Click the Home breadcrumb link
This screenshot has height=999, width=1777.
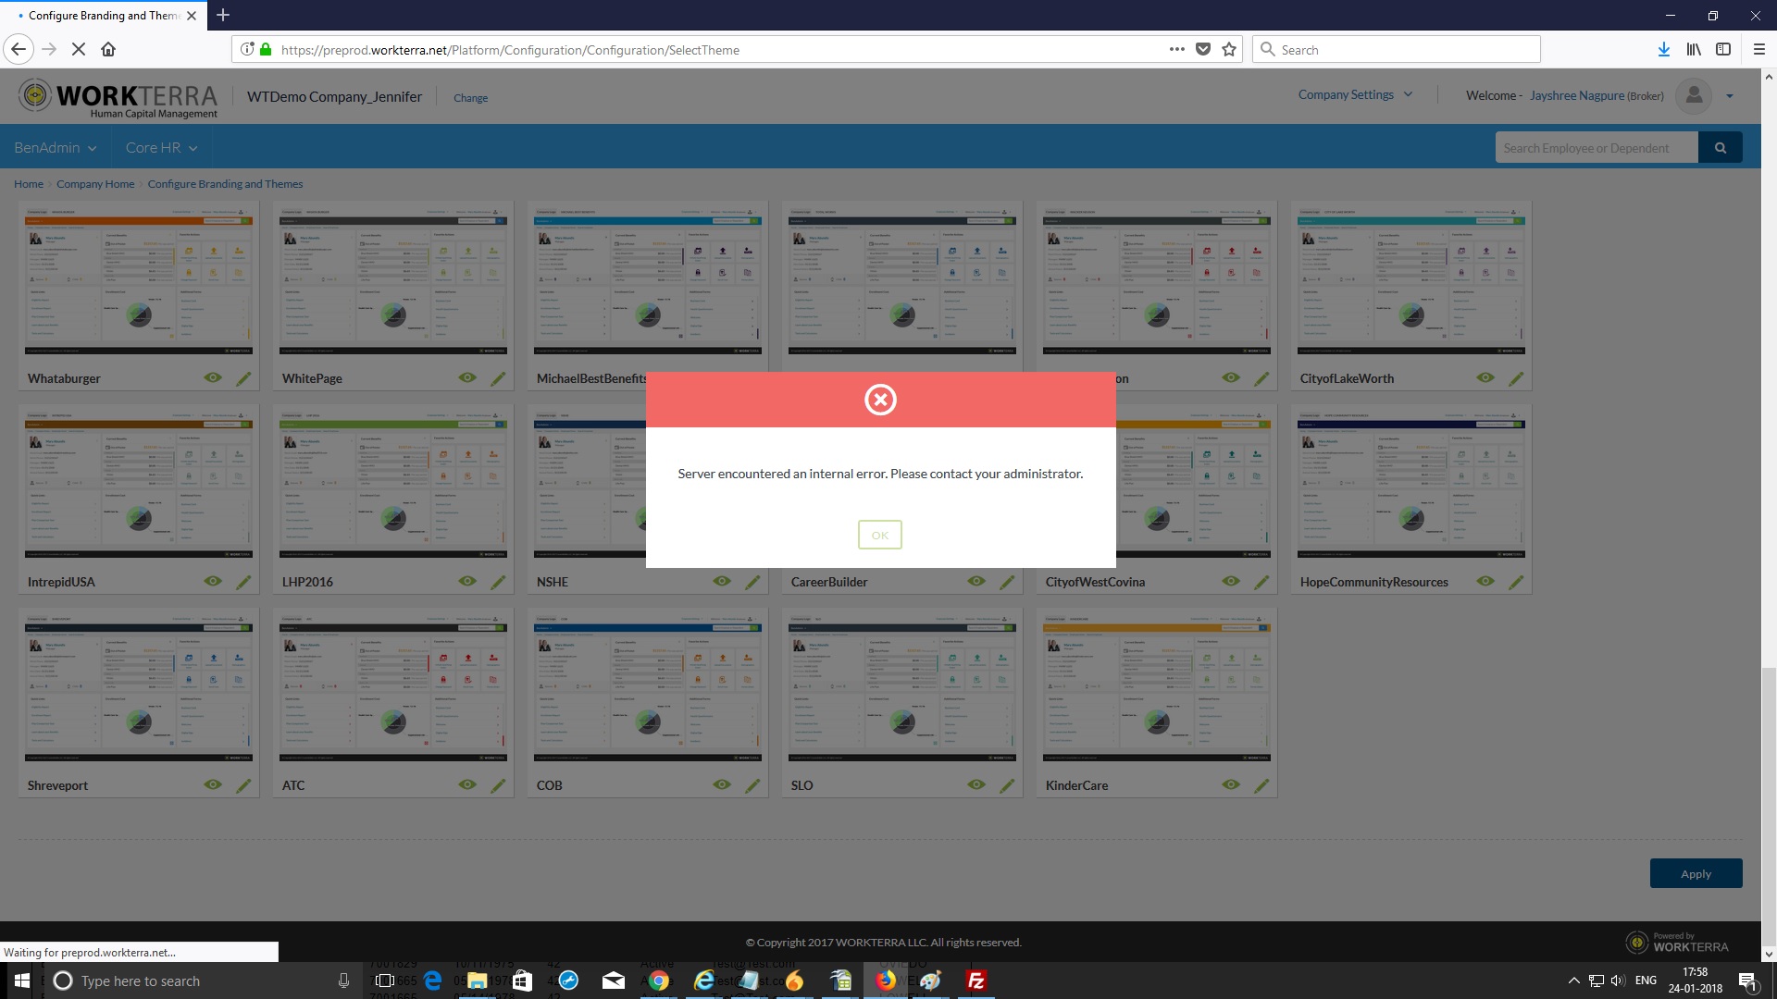click(x=29, y=184)
